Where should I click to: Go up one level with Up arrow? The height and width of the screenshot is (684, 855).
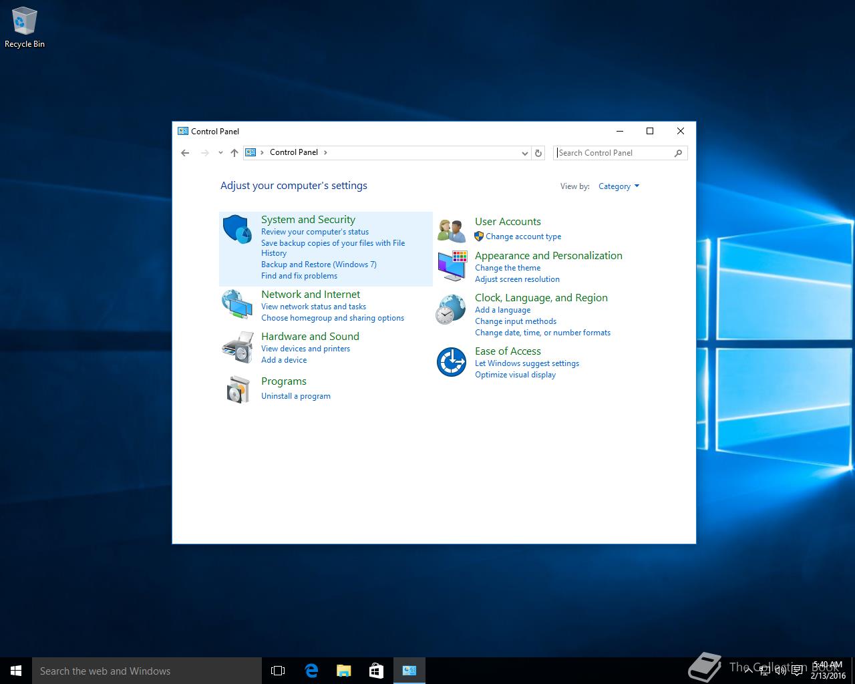[234, 153]
